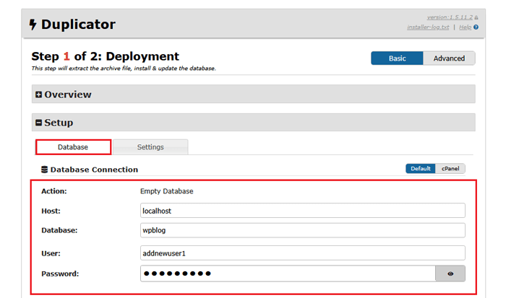Click the Host: label
The image size is (506, 298).
pos(51,211)
